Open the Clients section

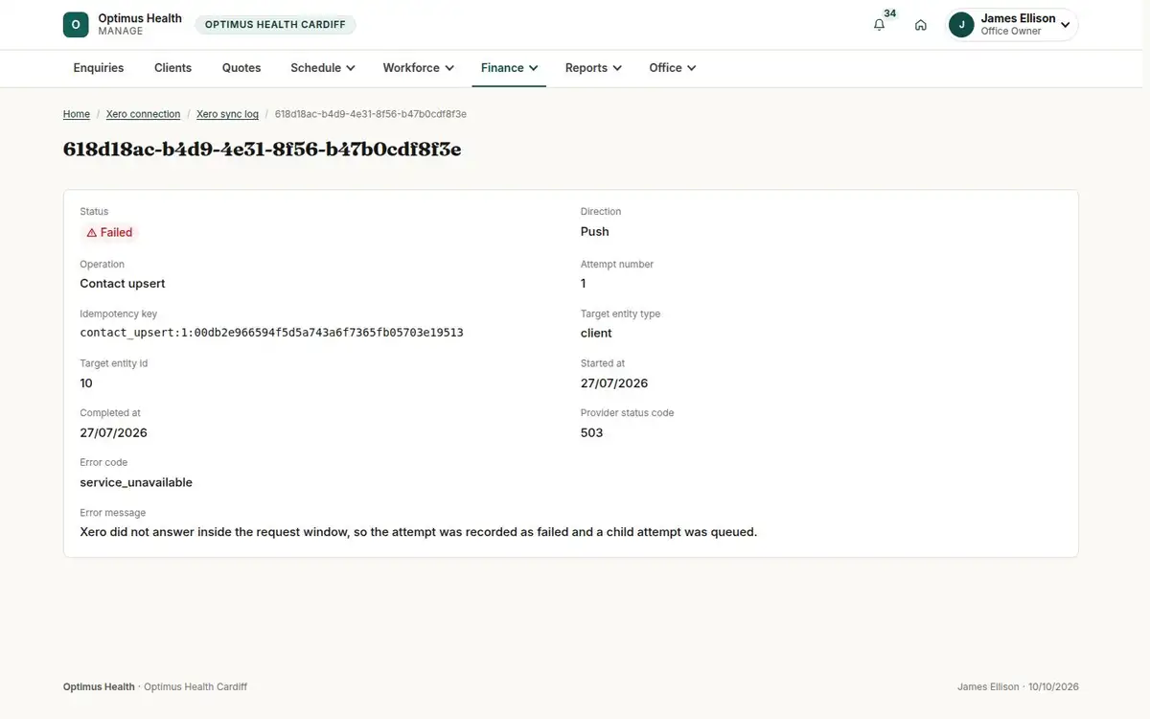[x=173, y=68]
